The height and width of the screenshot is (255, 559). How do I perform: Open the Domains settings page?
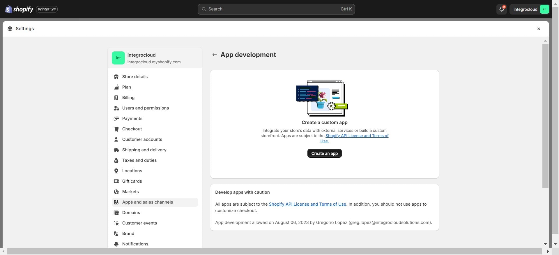click(131, 213)
